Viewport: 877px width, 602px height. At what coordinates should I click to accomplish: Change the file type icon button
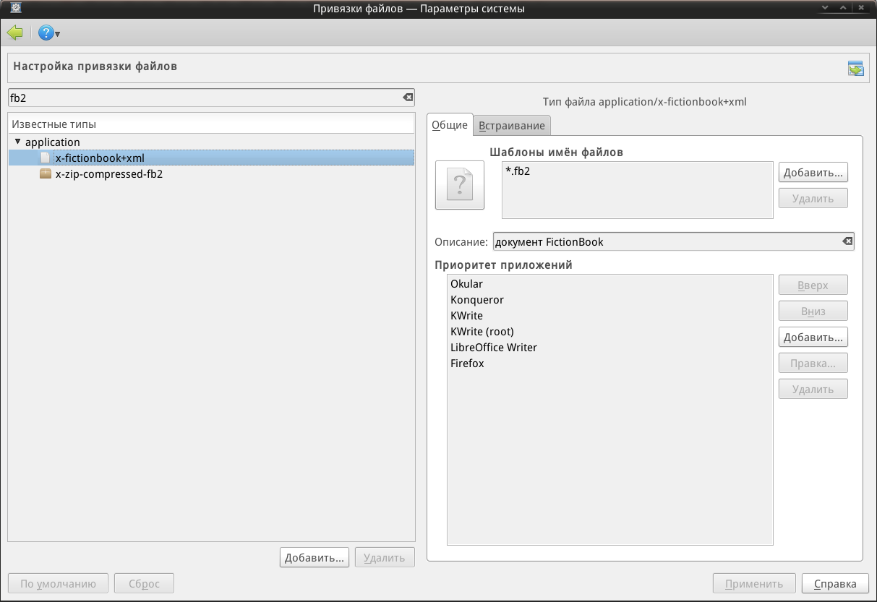coord(460,186)
